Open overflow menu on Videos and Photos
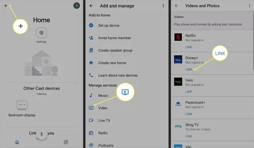This screenshot has width=254, height=148. pos(249,6)
